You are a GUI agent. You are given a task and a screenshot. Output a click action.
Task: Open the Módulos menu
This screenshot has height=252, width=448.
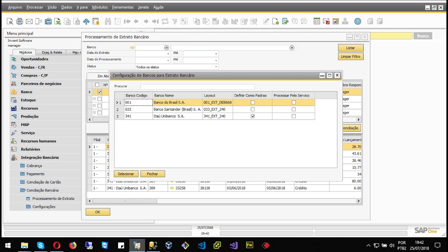click(x=100, y=7)
